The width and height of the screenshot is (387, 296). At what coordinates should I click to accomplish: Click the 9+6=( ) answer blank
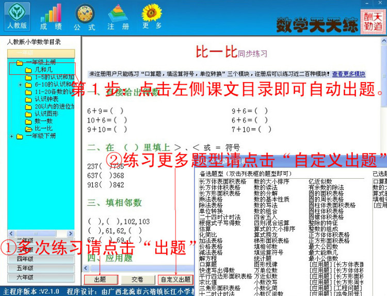261,111
